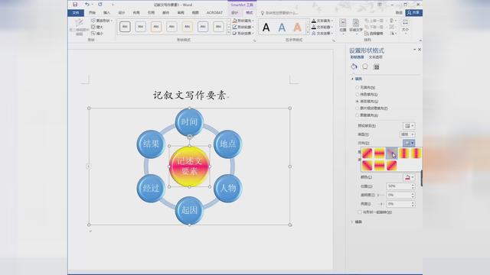The image size is (490, 275).
Task: Pick the highlighted third gradient direction swatch
Action: pos(391,154)
